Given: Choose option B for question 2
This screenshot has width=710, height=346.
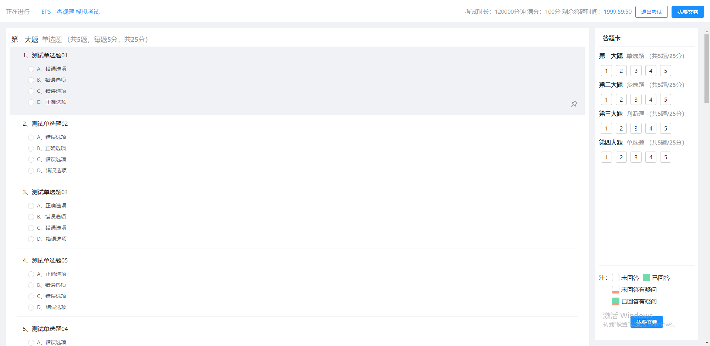Looking at the screenshot, I should tap(31, 149).
